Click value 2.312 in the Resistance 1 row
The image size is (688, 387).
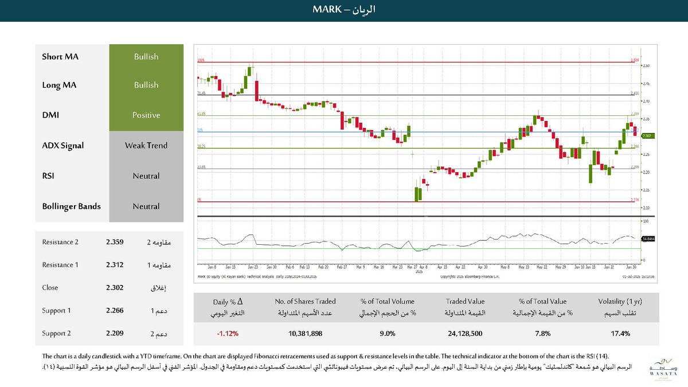tap(115, 265)
